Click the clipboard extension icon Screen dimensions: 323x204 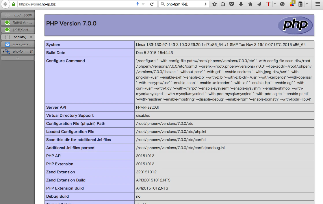coord(300,4)
